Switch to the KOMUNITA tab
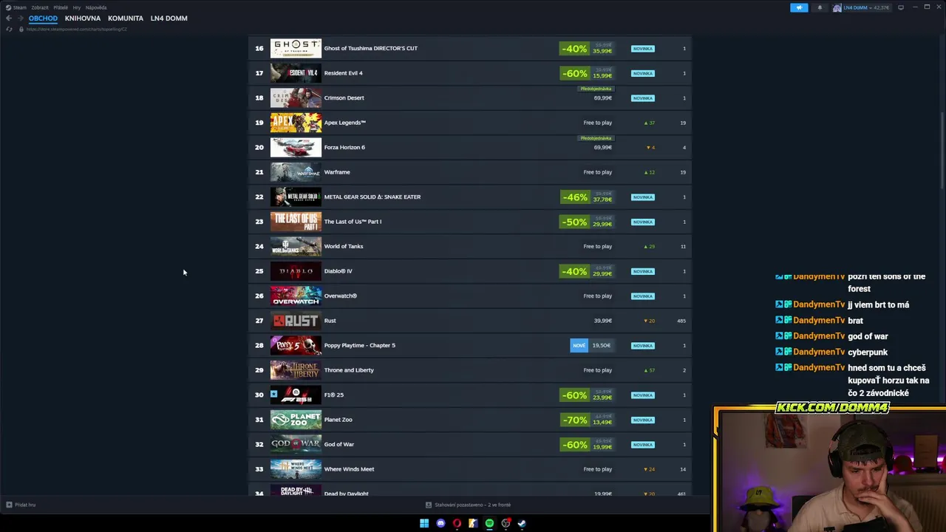Viewport: 946px width, 532px height. coord(126,18)
